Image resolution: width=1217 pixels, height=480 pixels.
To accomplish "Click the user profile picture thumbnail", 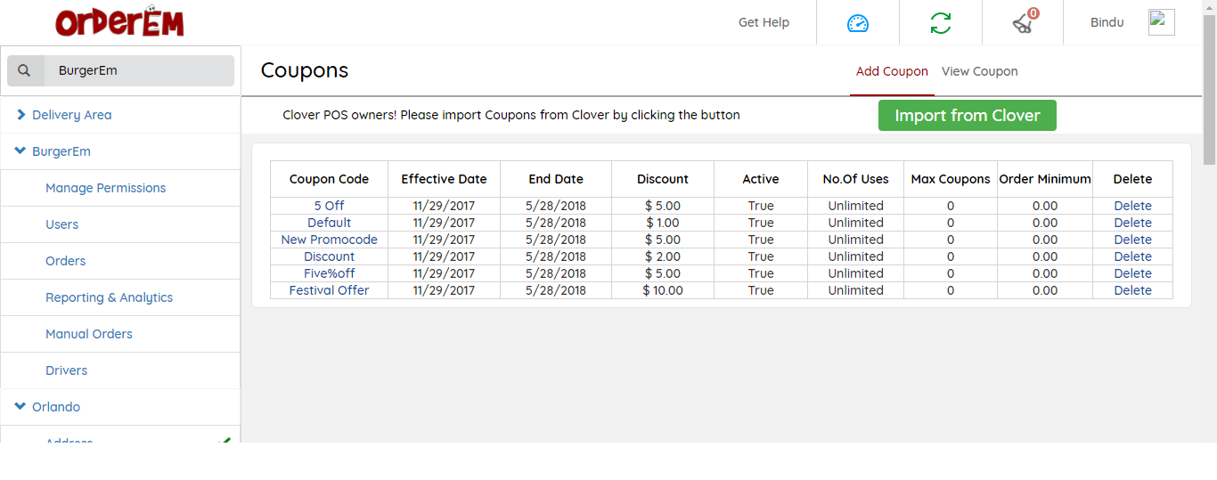I will [x=1161, y=22].
